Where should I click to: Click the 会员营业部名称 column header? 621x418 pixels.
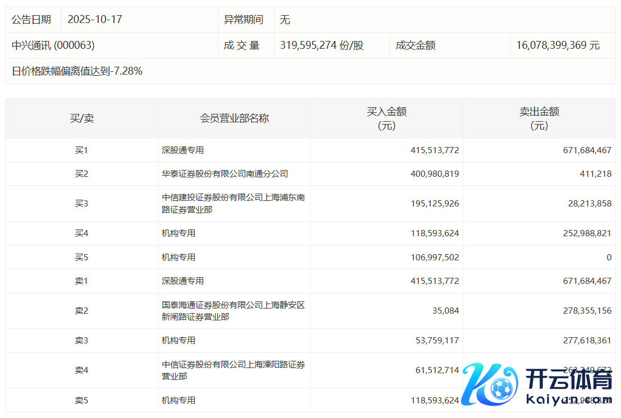tap(234, 118)
